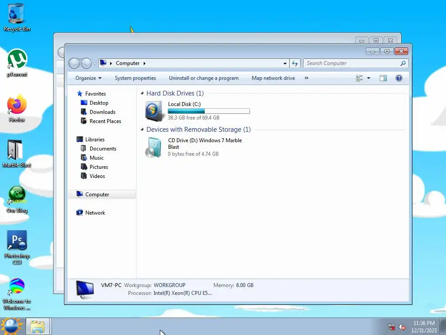Select the Photoshop CS3 desktop shortcut
The image size is (446, 335).
click(17, 247)
